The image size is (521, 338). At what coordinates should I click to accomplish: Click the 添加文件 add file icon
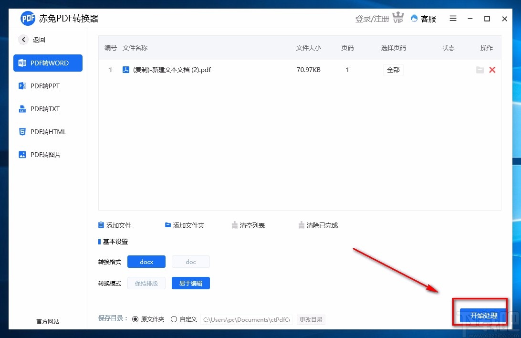pyautogui.click(x=101, y=225)
